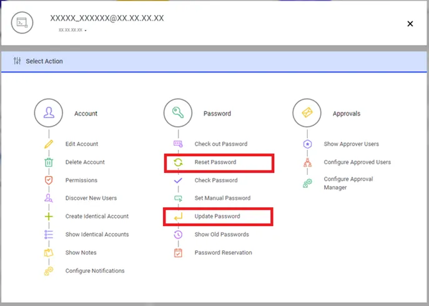Choose Reset Password
The image size is (429, 306).
click(215, 162)
